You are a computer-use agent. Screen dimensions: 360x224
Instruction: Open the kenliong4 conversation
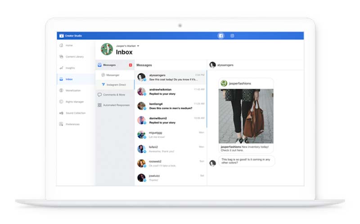171,106
